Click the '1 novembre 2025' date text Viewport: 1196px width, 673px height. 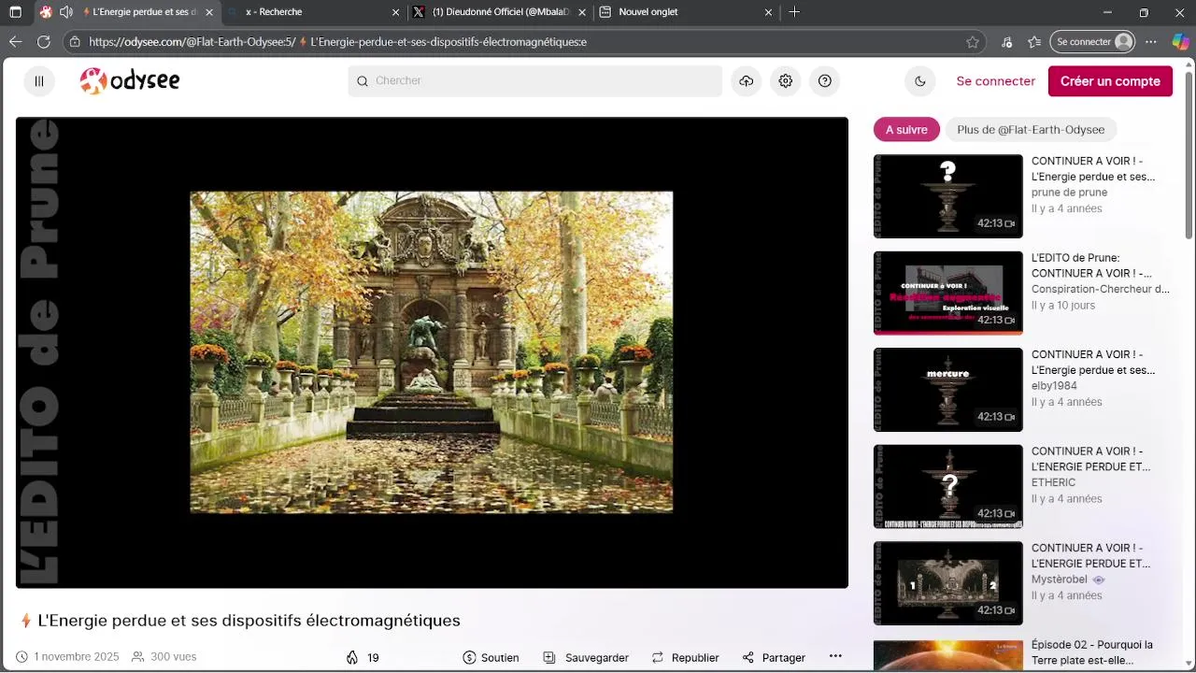tap(77, 657)
